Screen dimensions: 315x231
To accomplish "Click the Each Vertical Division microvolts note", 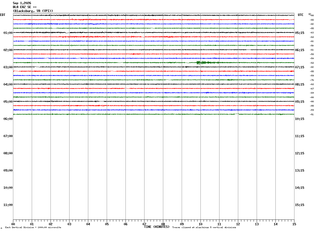I will coord(33,228).
